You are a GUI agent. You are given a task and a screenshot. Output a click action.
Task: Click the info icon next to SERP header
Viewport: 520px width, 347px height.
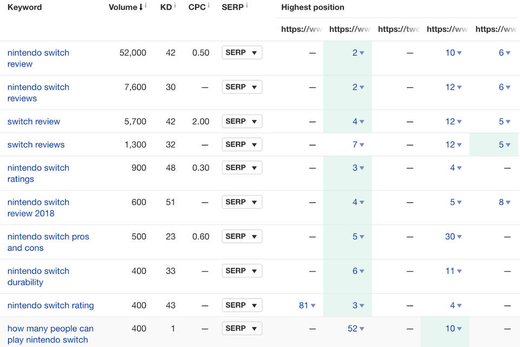246,5
